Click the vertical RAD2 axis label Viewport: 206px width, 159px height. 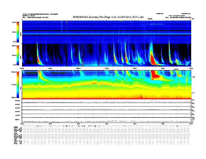[21, 34]
